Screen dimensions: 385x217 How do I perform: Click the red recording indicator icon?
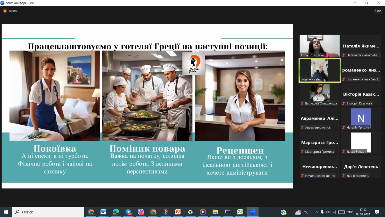(x=5, y=11)
